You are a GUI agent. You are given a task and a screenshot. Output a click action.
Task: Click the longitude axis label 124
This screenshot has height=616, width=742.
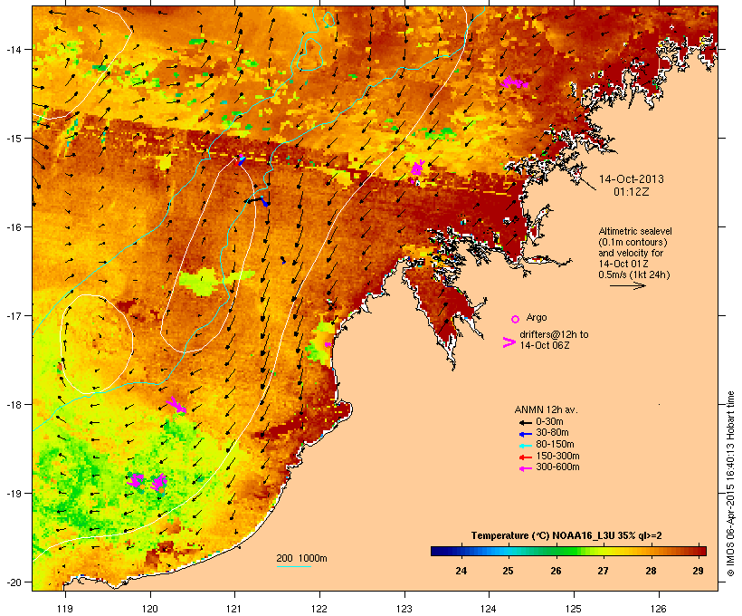point(489,609)
